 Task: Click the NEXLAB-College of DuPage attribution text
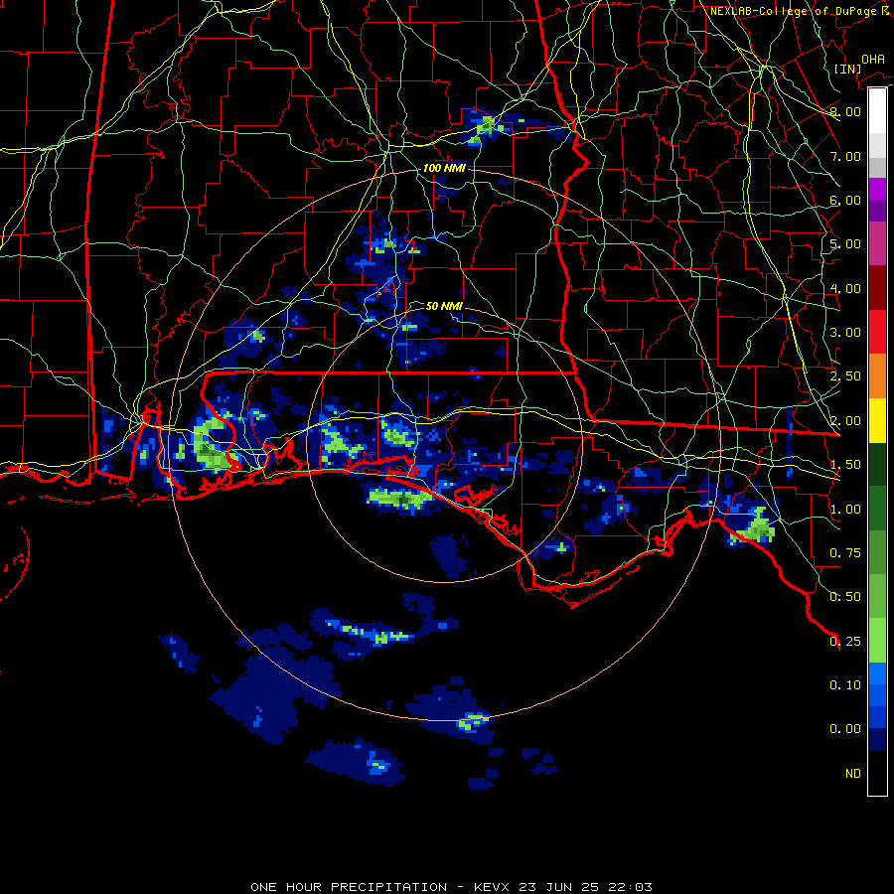802,11
